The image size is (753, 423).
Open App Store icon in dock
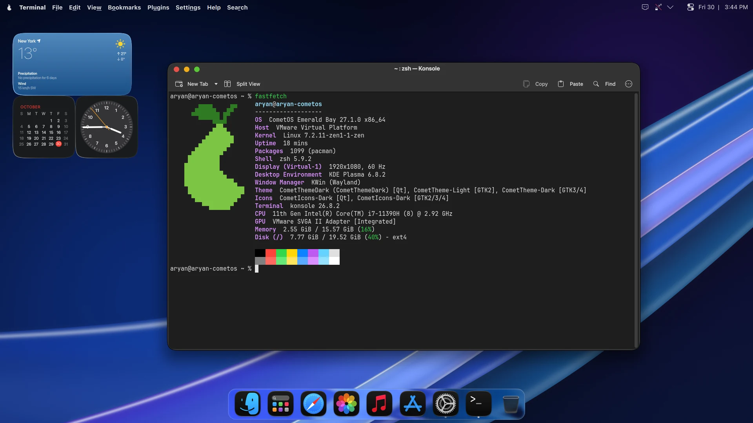(x=413, y=404)
